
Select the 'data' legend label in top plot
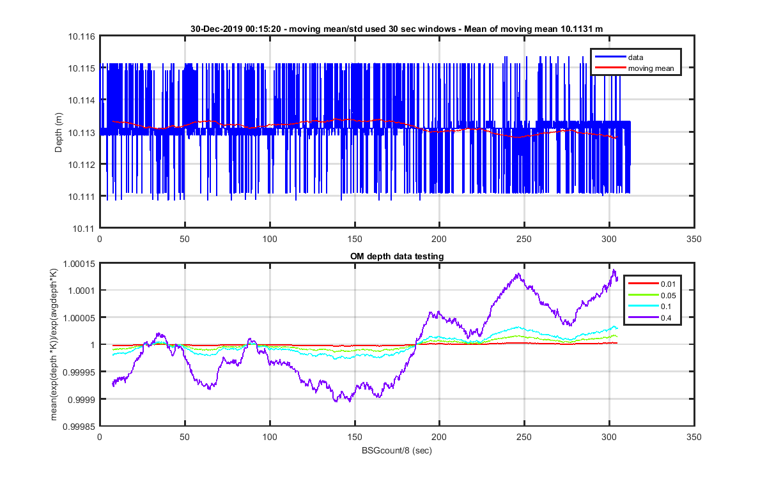tap(635, 57)
